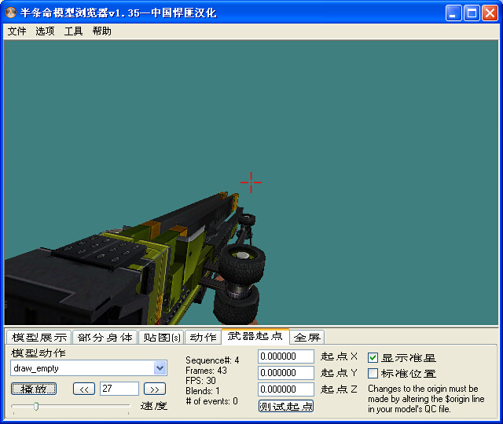This screenshot has width=503, height=424.
Task: Click the '# of events: 0' text
Action: click(x=212, y=401)
